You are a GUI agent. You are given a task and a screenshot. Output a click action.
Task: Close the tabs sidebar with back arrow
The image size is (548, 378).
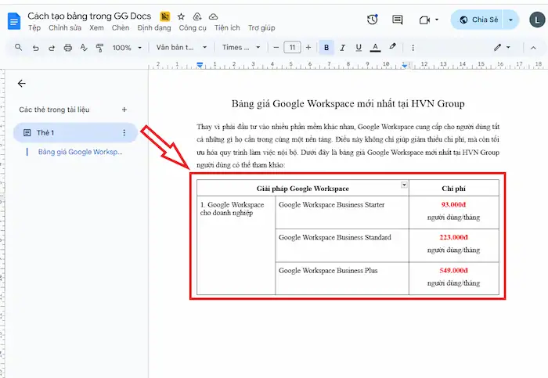coord(22,83)
